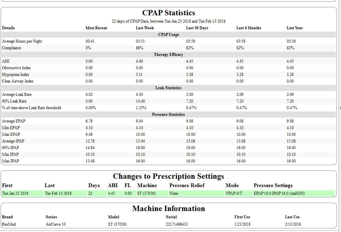341x232 pixels.
Task: Click the VPAP-S/T mode cell
Action: pos(234,193)
